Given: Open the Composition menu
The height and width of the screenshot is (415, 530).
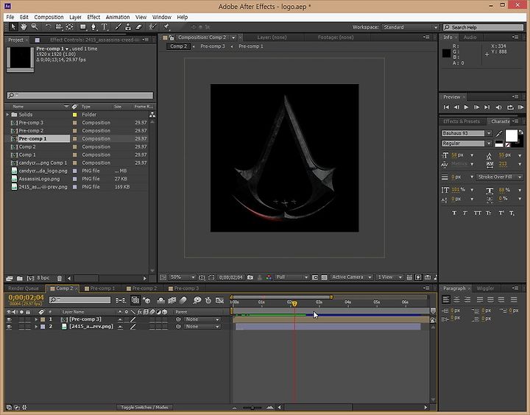Looking at the screenshot, I should [49, 17].
